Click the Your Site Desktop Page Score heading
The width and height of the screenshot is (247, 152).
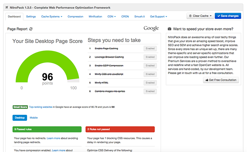[x=47, y=41]
